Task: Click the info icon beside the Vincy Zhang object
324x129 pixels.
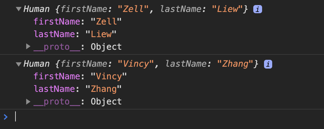Action: [268, 64]
